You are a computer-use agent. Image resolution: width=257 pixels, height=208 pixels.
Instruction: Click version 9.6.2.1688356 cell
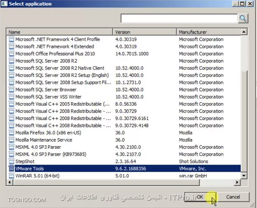[x=130, y=169]
